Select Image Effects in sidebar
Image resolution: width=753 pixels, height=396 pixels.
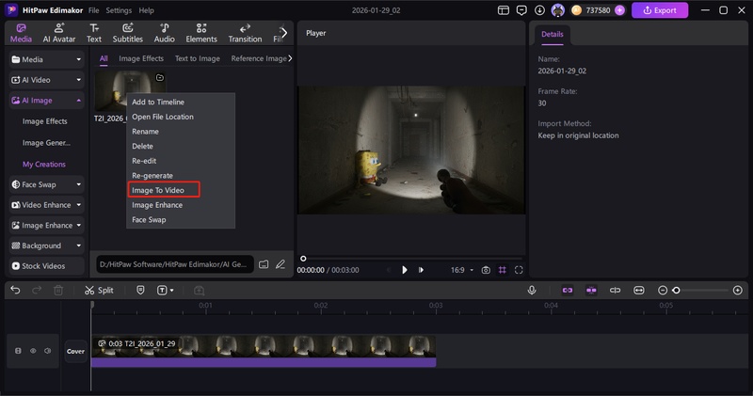click(44, 121)
